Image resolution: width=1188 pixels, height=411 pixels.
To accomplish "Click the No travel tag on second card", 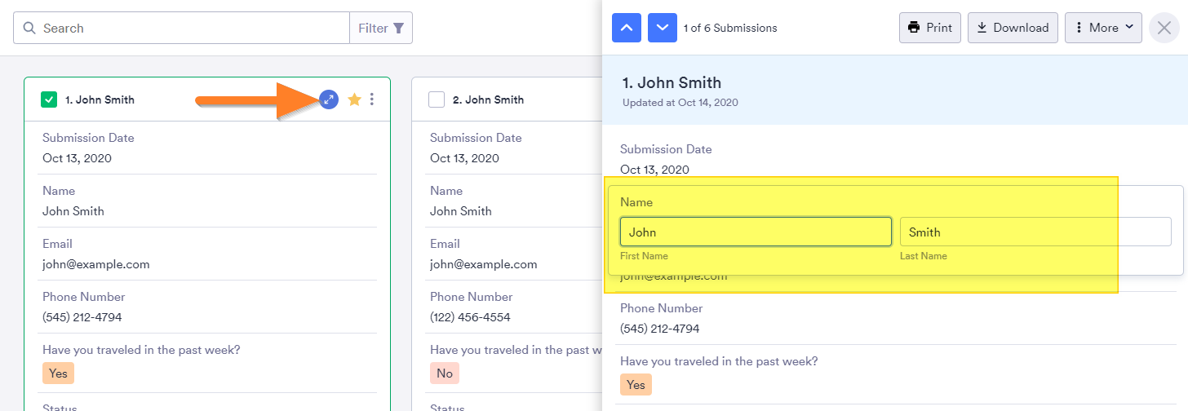I will [x=445, y=373].
